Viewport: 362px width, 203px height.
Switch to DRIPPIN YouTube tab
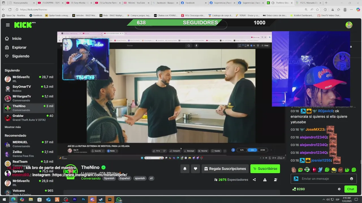pyautogui.click(x=51, y=3)
